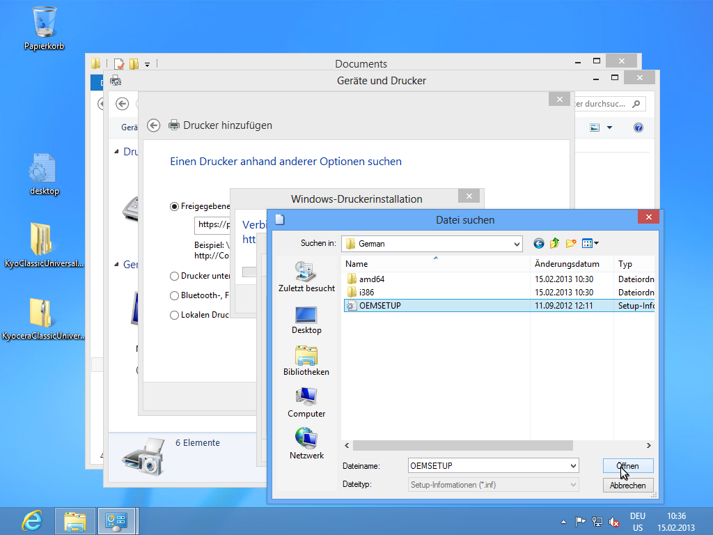Show hidden tray icons arrow

(x=563, y=522)
